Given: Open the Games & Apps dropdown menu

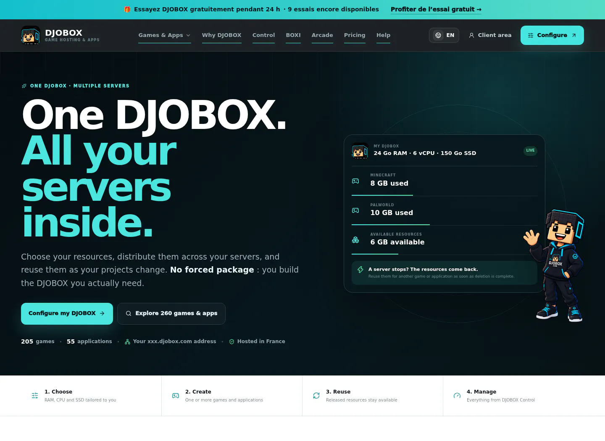Looking at the screenshot, I should [x=165, y=35].
